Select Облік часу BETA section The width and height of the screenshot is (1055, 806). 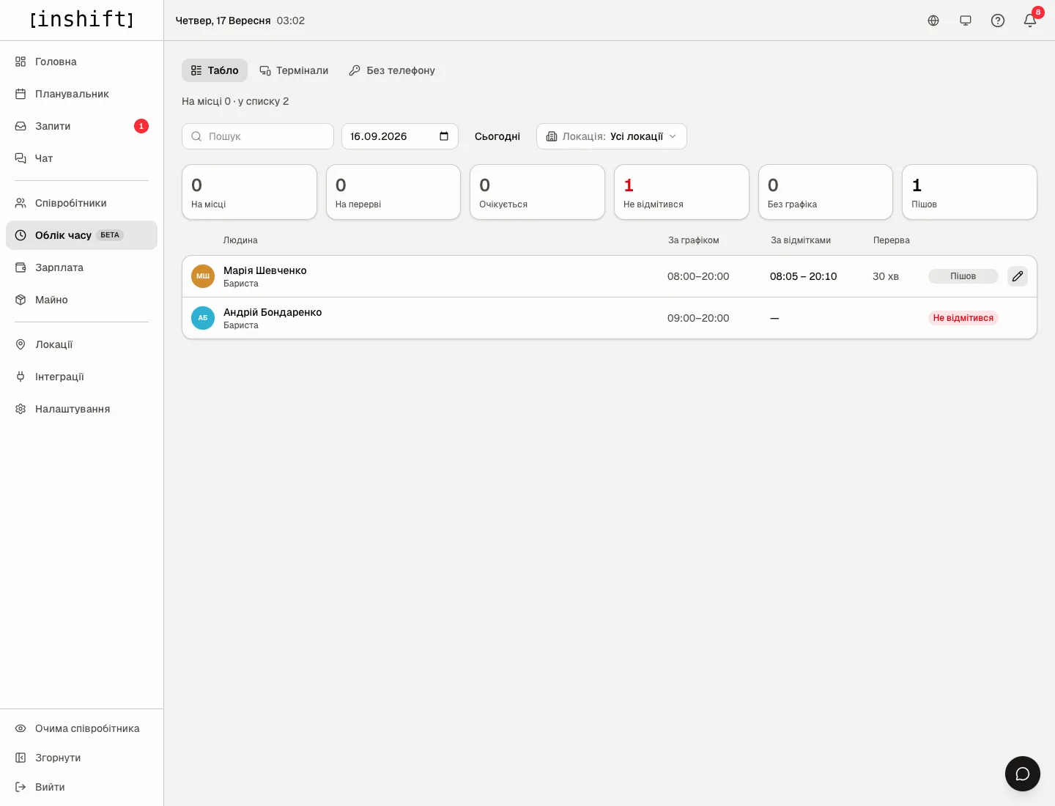pyautogui.click(x=81, y=235)
